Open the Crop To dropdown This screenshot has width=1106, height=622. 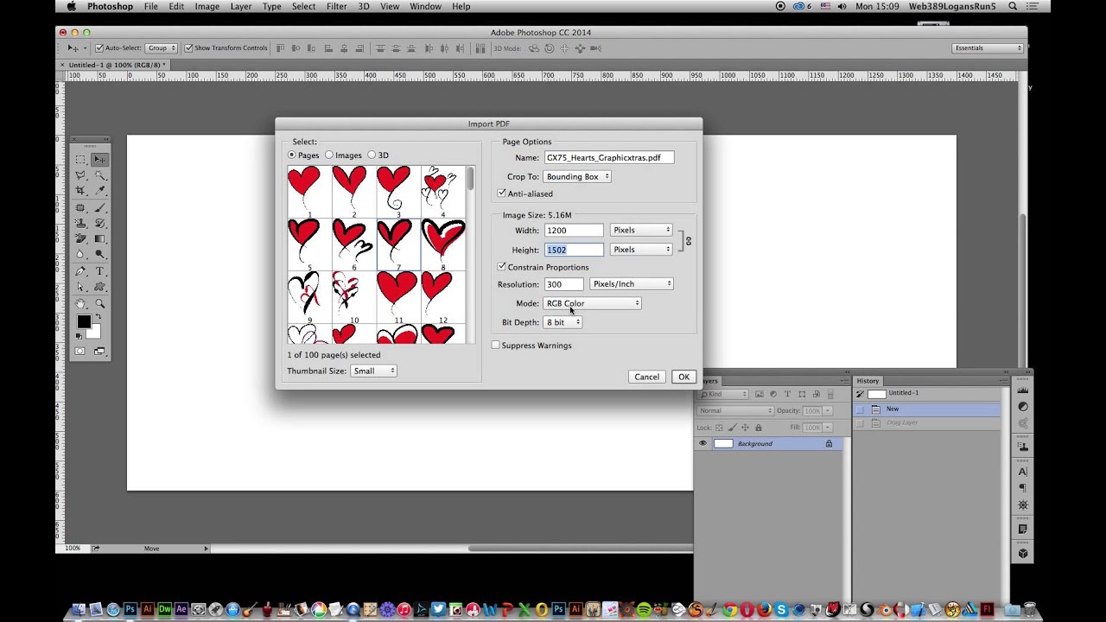coord(577,176)
